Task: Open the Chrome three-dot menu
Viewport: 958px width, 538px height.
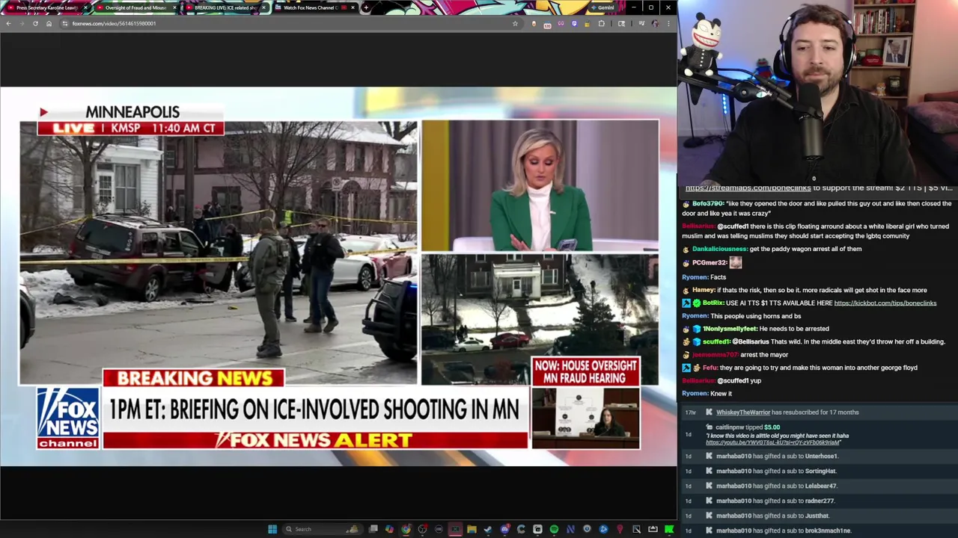Action: [x=668, y=23]
